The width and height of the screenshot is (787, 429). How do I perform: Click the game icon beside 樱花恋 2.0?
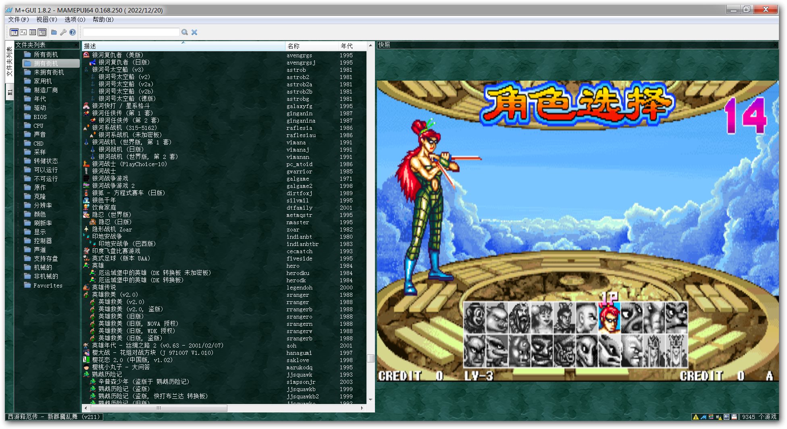[x=86, y=360]
